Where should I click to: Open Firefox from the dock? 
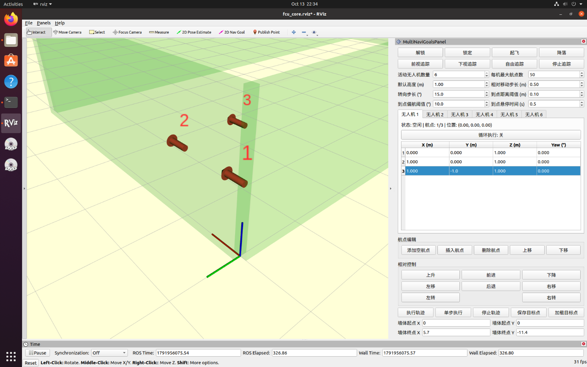(x=11, y=19)
